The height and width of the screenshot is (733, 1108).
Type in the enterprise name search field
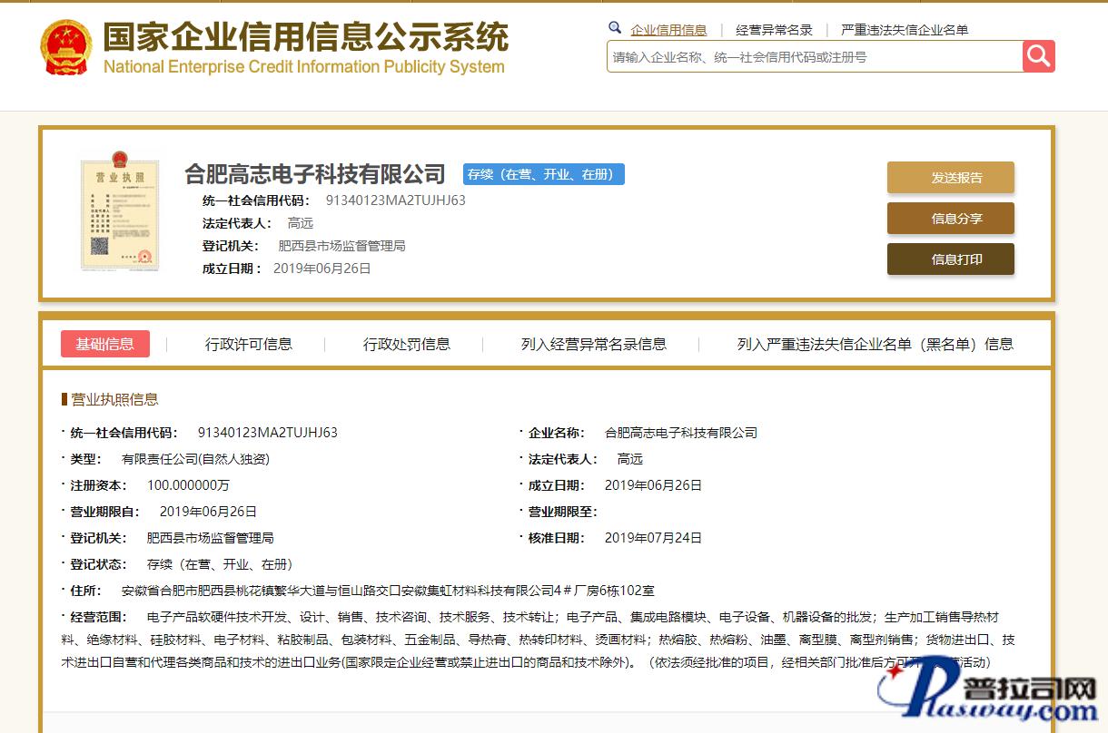pyautogui.click(x=814, y=57)
